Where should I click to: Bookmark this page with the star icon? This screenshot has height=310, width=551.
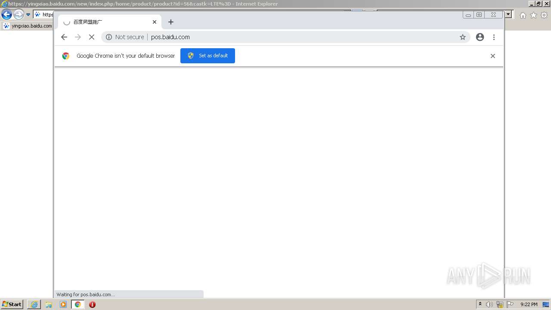pyautogui.click(x=463, y=37)
